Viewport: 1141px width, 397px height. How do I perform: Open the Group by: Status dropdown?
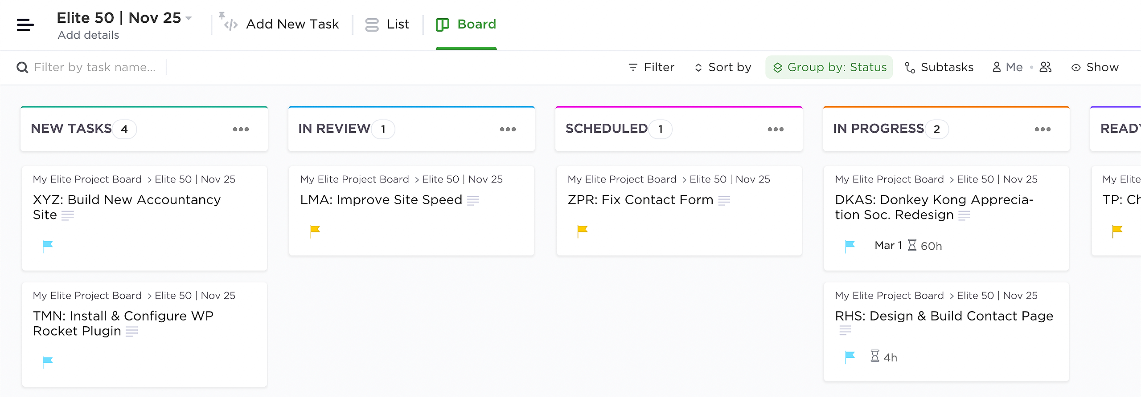pyautogui.click(x=829, y=67)
